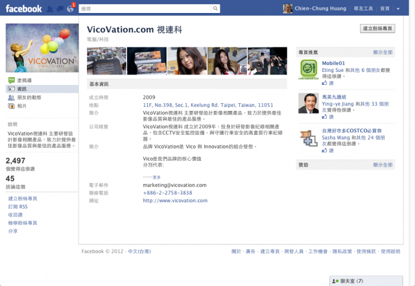The height and width of the screenshot is (286, 415).
Task: Open 馬英九總統 photo
Action: 309,103
